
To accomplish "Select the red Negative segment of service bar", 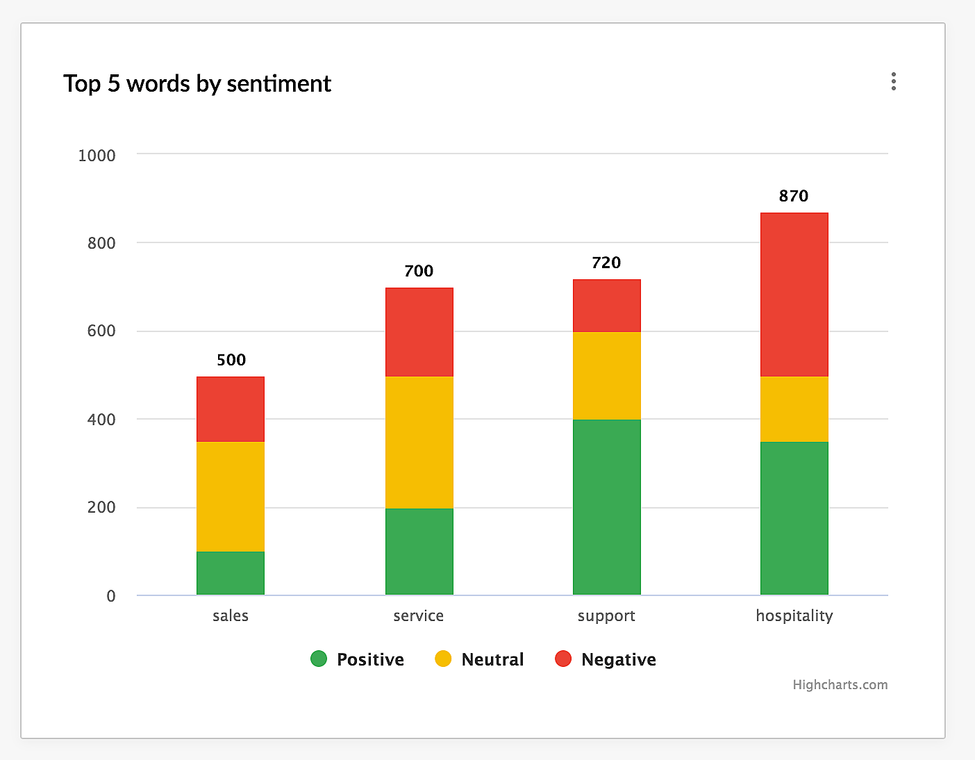I will [419, 332].
